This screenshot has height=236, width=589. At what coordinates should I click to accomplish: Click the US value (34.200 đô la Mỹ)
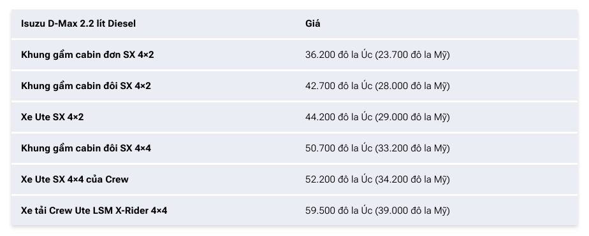click(x=412, y=179)
